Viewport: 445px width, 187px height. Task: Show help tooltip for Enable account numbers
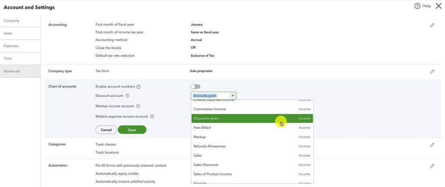pyautogui.click(x=139, y=87)
